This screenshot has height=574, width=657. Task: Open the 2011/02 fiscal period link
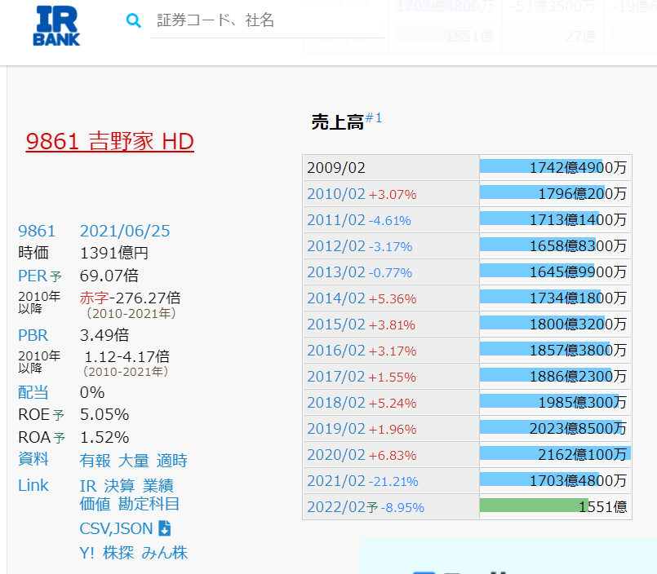coord(336,220)
